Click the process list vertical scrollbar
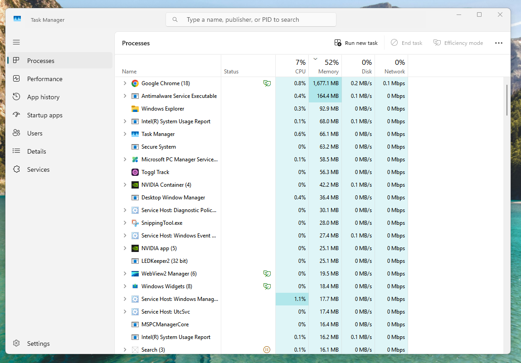 point(506,100)
